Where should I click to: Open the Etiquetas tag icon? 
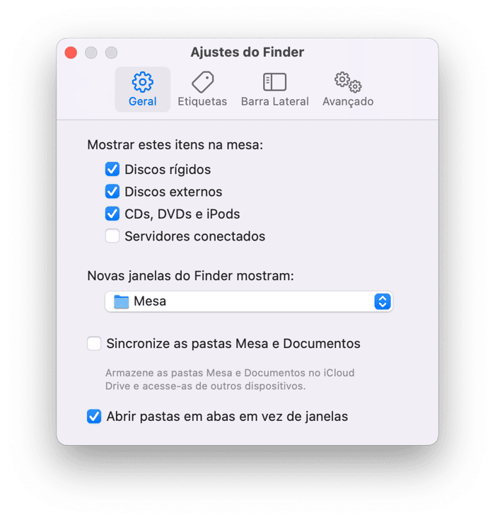(202, 82)
